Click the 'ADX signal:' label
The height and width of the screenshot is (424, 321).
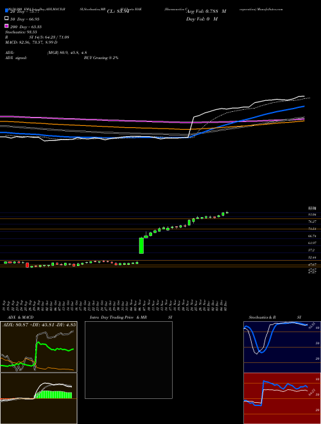click(16, 58)
